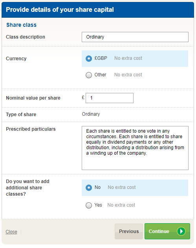Viewport: 196px width, 248px height.
Task: Select Yes for additional share classes
Action: 89,205
